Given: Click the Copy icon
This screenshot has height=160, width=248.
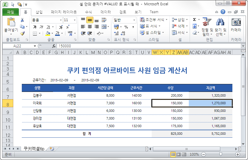Looking at the screenshot, I should [x=22, y=27].
